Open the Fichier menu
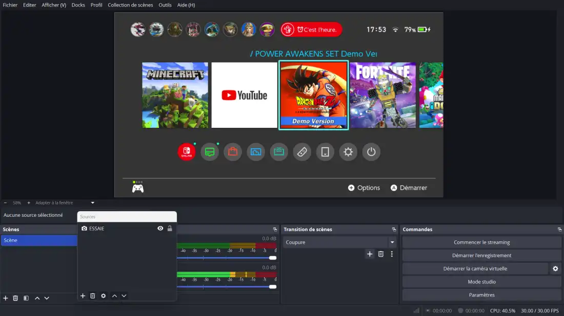 pos(10,5)
